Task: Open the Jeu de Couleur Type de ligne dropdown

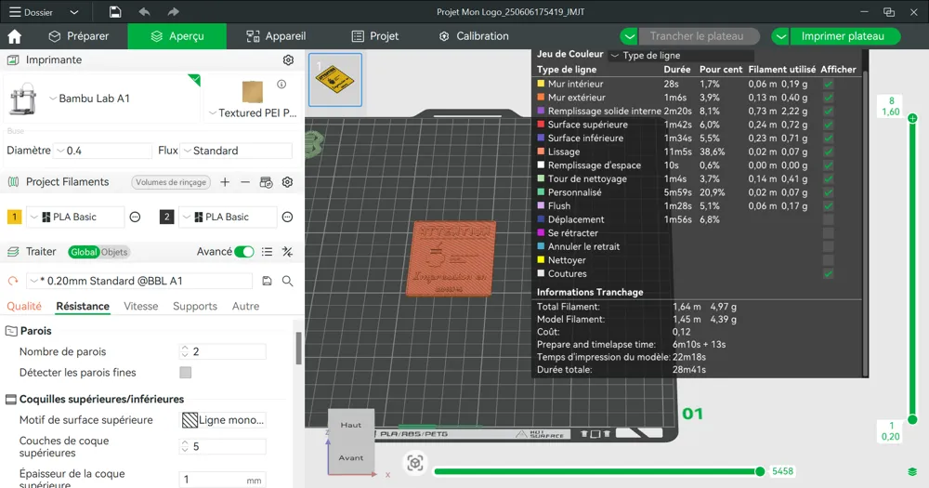Action: [681, 55]
